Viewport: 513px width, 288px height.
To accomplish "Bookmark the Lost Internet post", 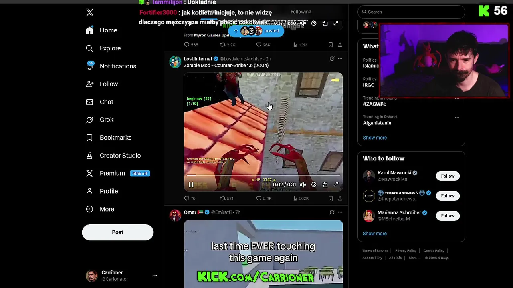I will [330, 198].
